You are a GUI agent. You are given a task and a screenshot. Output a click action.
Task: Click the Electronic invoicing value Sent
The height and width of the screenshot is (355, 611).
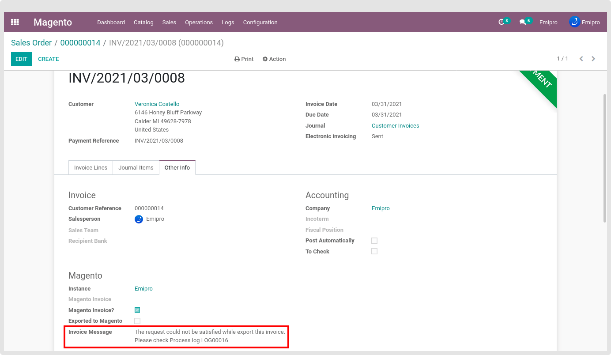point(377,136)
